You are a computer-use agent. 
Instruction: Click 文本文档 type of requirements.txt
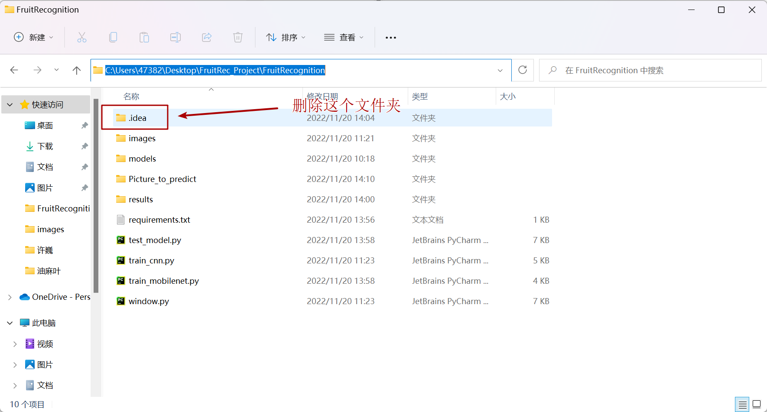(428, 220)
